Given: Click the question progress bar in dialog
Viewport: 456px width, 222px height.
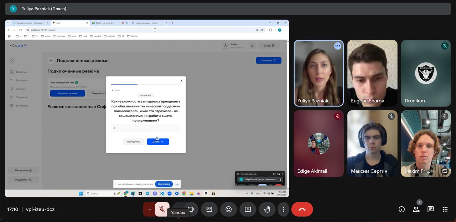Looking at the screenshot, I should [146, 85].
